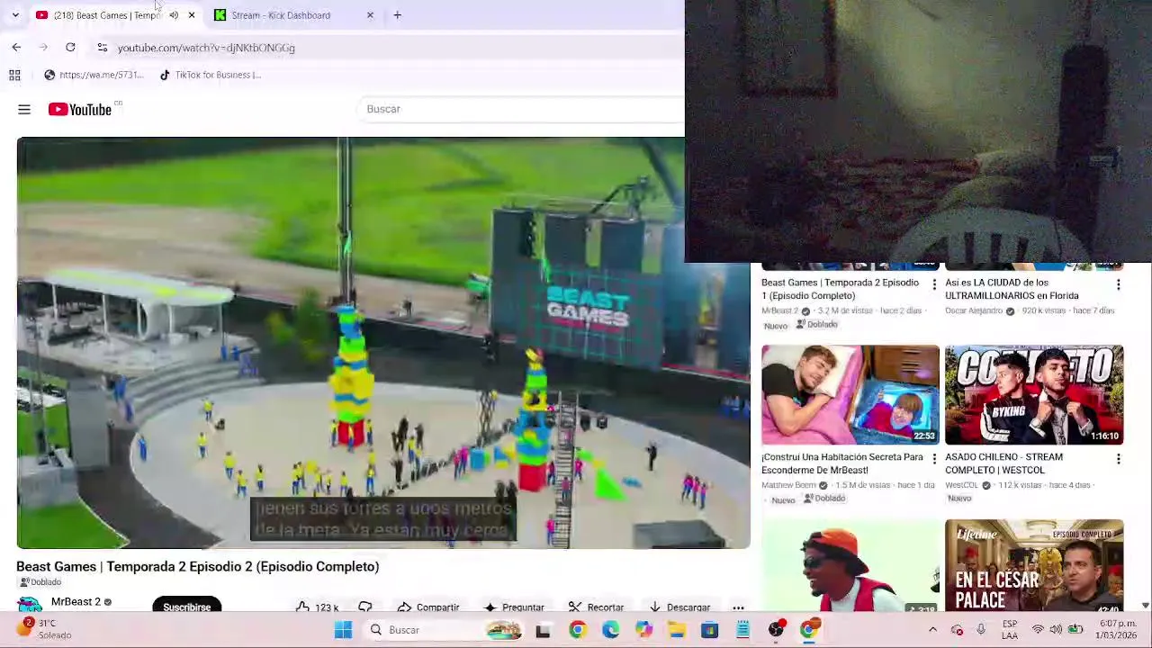Screen dimensions: 1152x648
Task: Click the Beast Games video player
Action: pos(383,343)
